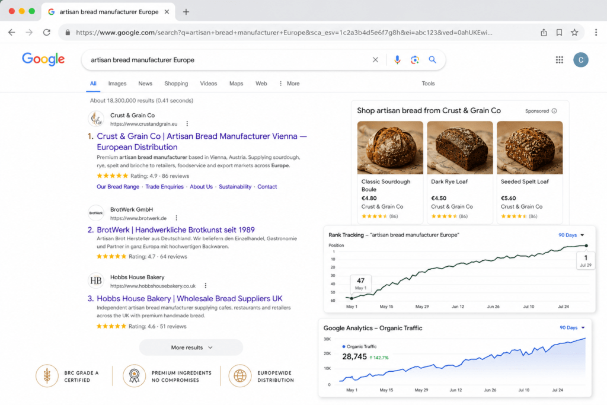
Task: Click the star icon in the address bar
Action: point(574,33)
